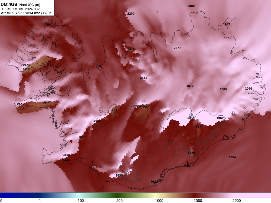Image resolution: width=271 pixels, height=203 pixels.
Task: Click the 2552 label on Snæfellsnes
Action: point(21,104)
